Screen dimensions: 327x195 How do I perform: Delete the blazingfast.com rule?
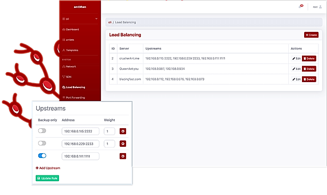tap(309, 79)
